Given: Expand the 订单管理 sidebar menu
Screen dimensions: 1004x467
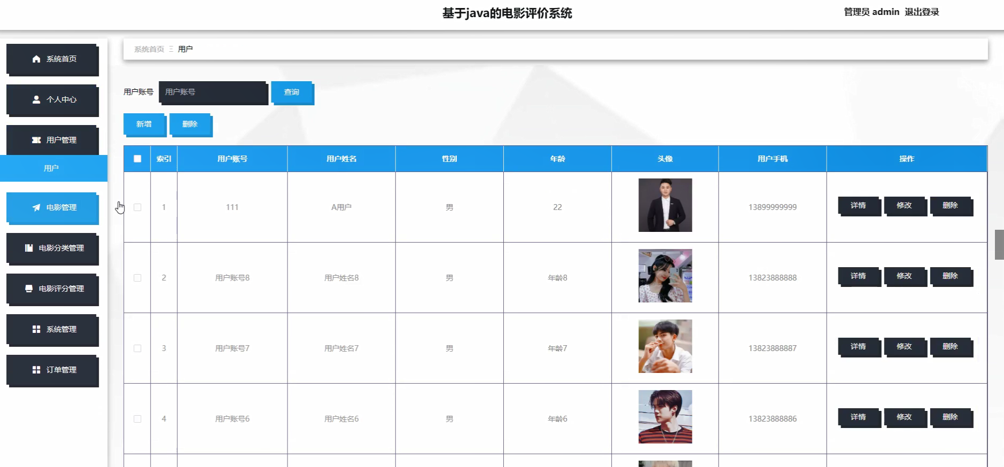Looking at the screenshot, I should coord(52,370).
